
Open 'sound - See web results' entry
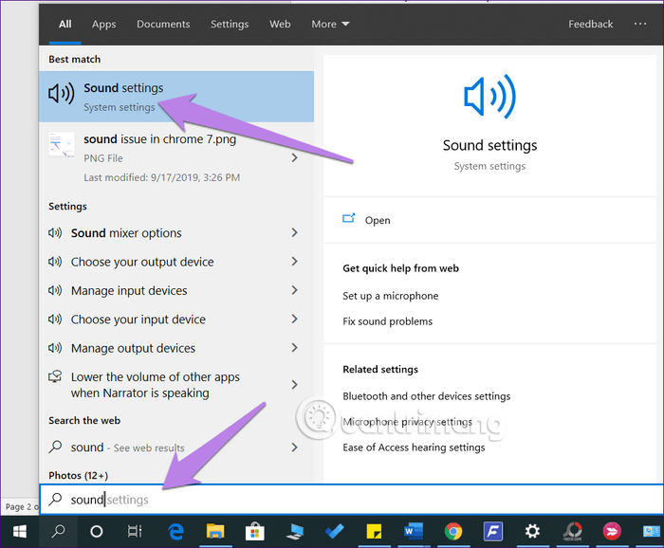(x=127, y=448)
